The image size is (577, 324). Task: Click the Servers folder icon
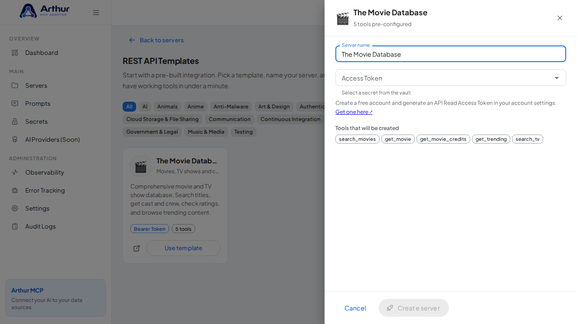pos(15,85)
